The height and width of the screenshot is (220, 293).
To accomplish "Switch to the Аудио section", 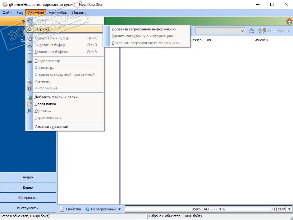I will [28, 177].
